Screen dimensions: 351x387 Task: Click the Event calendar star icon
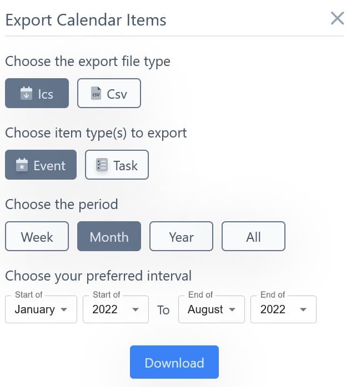(22, 165)
